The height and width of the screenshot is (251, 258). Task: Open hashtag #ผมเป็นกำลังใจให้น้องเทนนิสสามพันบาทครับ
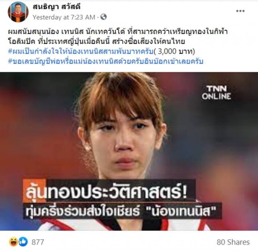81,51
